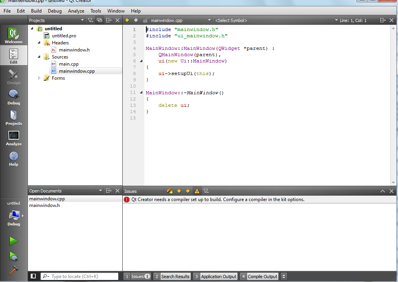This screenshot has height=282, width=398.
Task: Open the Help mode
Action: [x=14, y=159]
